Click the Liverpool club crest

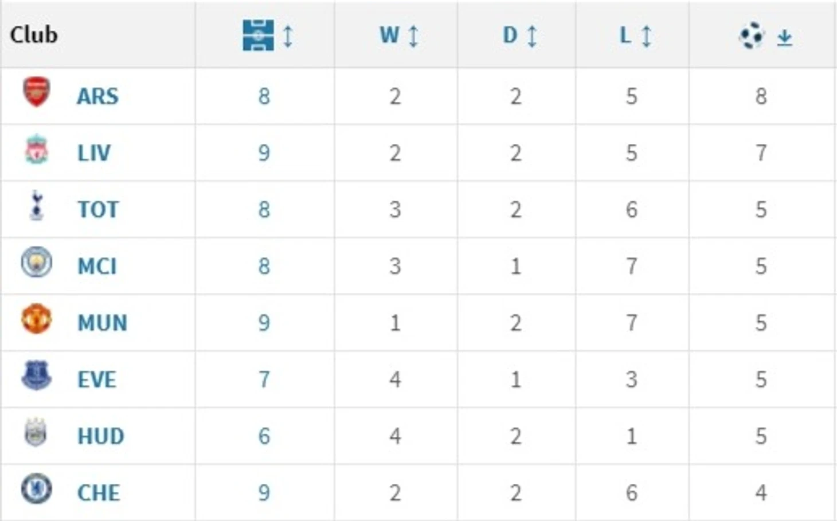(36, 149)
